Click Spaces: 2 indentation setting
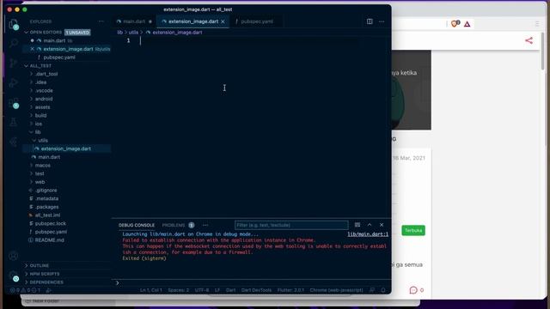Screen dimensions: 550x309 point(178,290)
